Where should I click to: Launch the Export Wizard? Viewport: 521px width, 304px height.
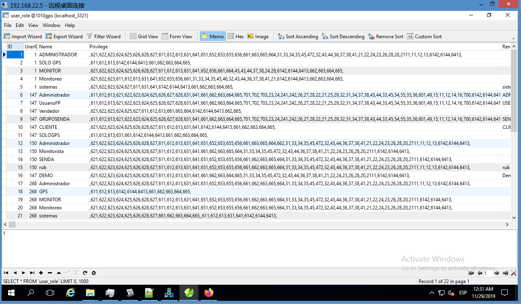click(65, 36)
